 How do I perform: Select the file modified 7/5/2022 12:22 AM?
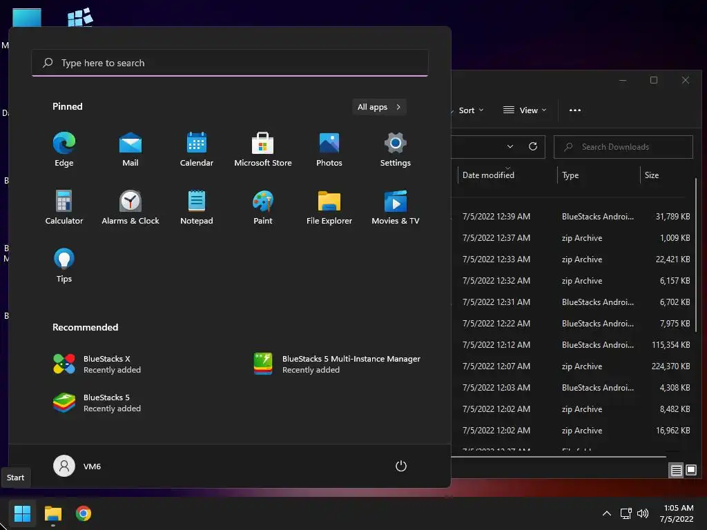572,324
